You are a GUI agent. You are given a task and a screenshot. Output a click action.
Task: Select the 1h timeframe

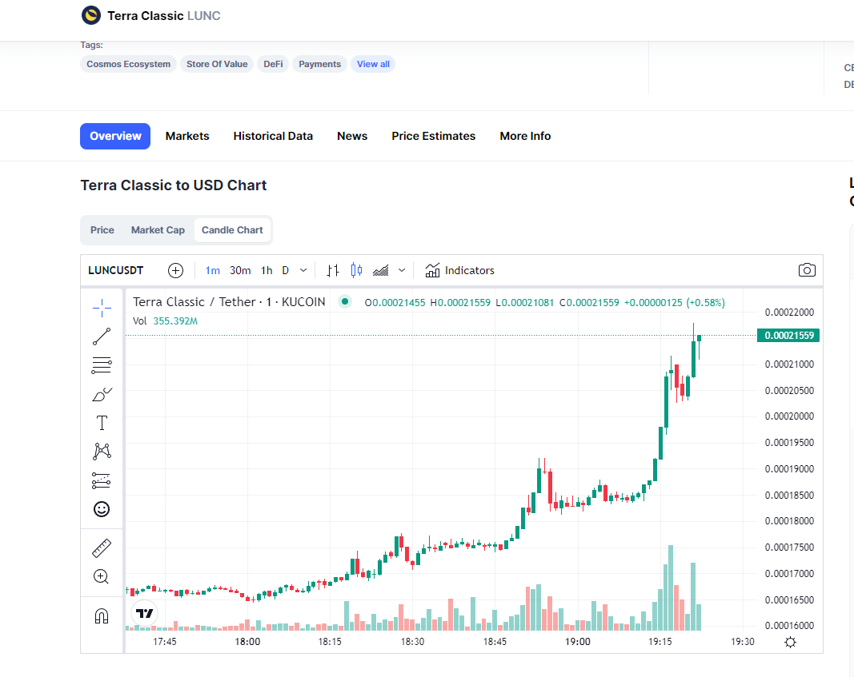pyautogui.click(x=267, y=270)
